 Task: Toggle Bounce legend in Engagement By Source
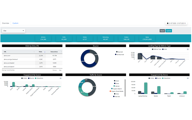(31, 78)
